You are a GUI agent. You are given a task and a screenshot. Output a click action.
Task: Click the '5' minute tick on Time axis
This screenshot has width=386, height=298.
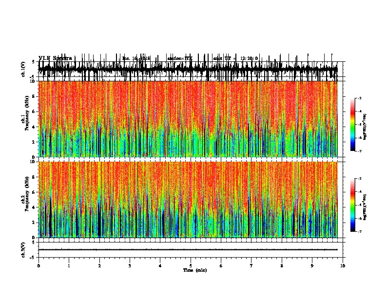coord(191,266)
